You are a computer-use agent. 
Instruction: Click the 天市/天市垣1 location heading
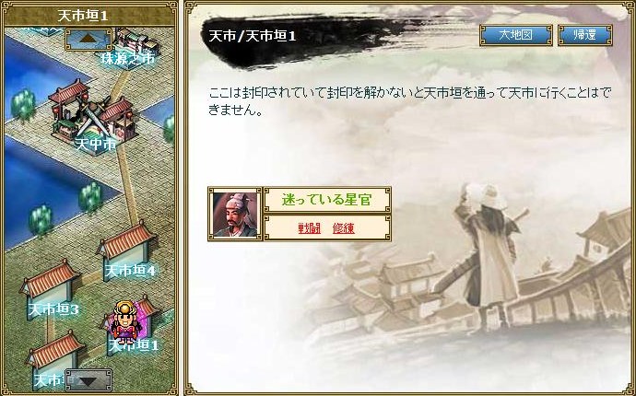[x=253, y=36]
